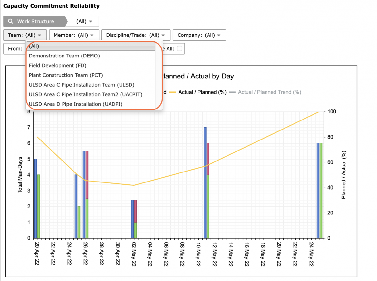Image resolution: width=377 pixels, height=281 pixels.
Task: Click the Actual / Planned (%) yellow legend marker
Action: [x=173, y=92]
